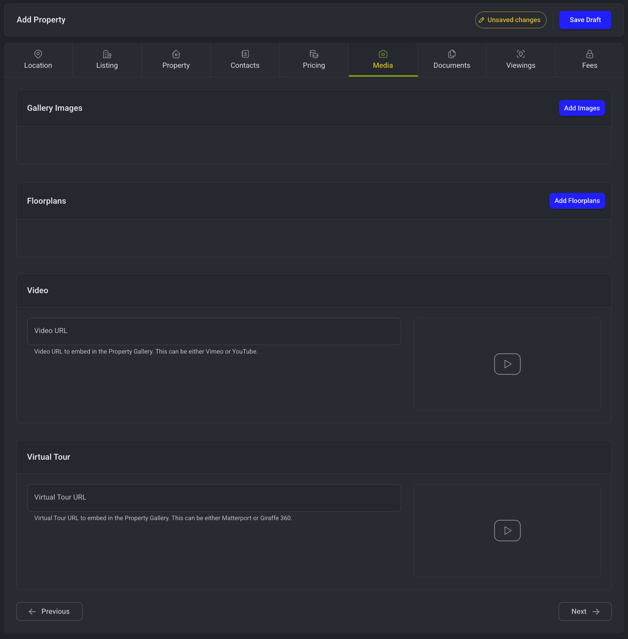Click the Media camera icon
The width and height of the screenshot is (628, 639).
383,54
